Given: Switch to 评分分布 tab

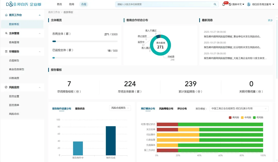Looking at the screenshot, I should coord(182,109).
